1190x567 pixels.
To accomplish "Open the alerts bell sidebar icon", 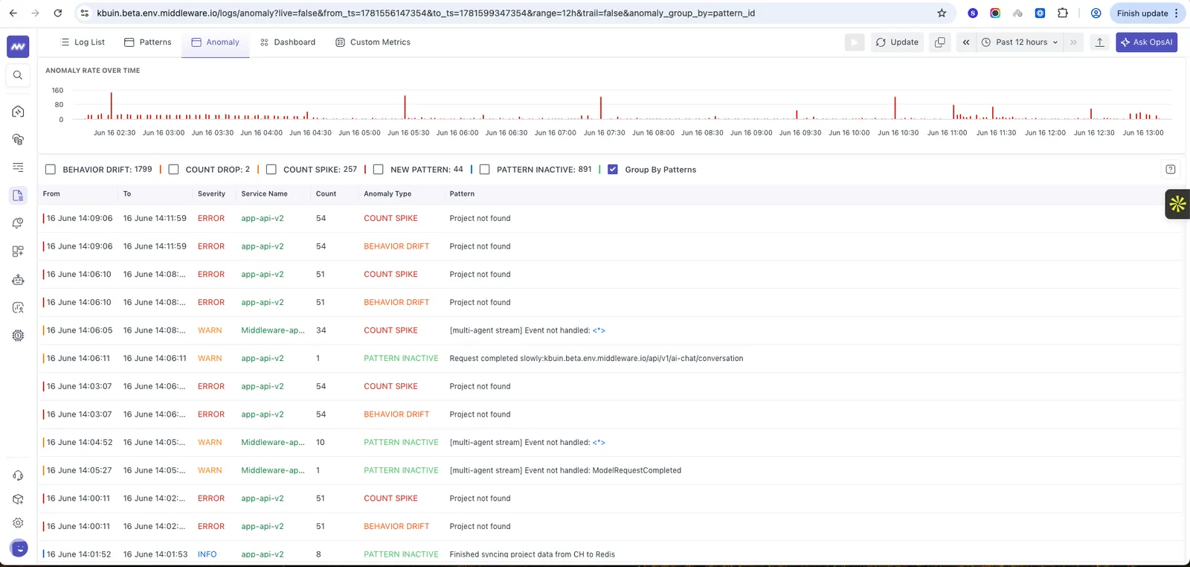I will coord(18,223).
